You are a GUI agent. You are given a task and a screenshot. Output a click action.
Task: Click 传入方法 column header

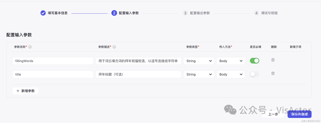point(226,47)
